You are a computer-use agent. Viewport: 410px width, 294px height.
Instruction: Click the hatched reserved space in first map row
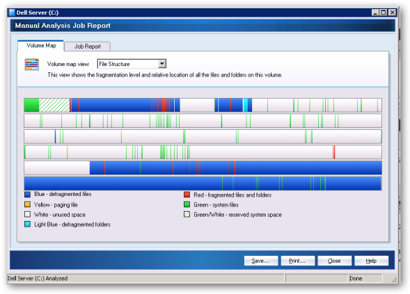[54, 105]
